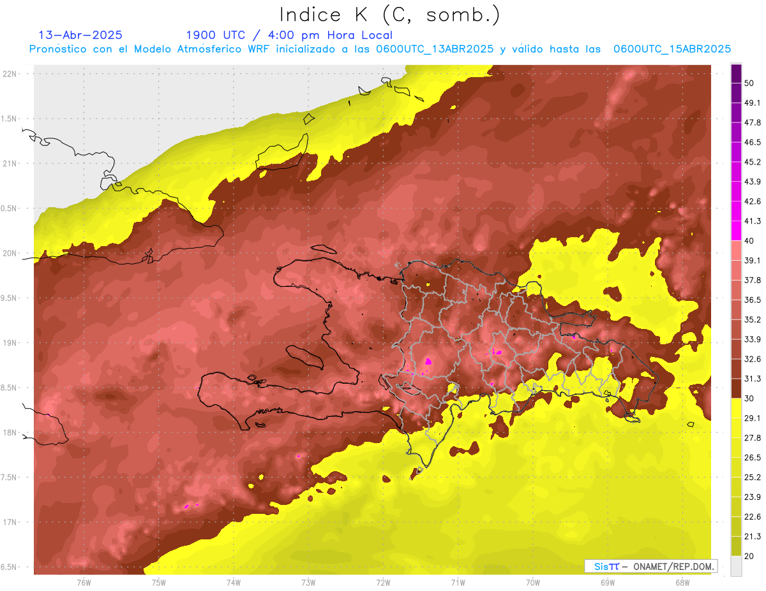This screenshot has width=766, height=591.
Task: Click the "72W" longitude label
Action: pyautogui.click(x=383, y=582)
